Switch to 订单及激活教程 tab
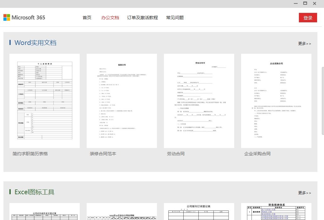 click(x=143, y=18)
